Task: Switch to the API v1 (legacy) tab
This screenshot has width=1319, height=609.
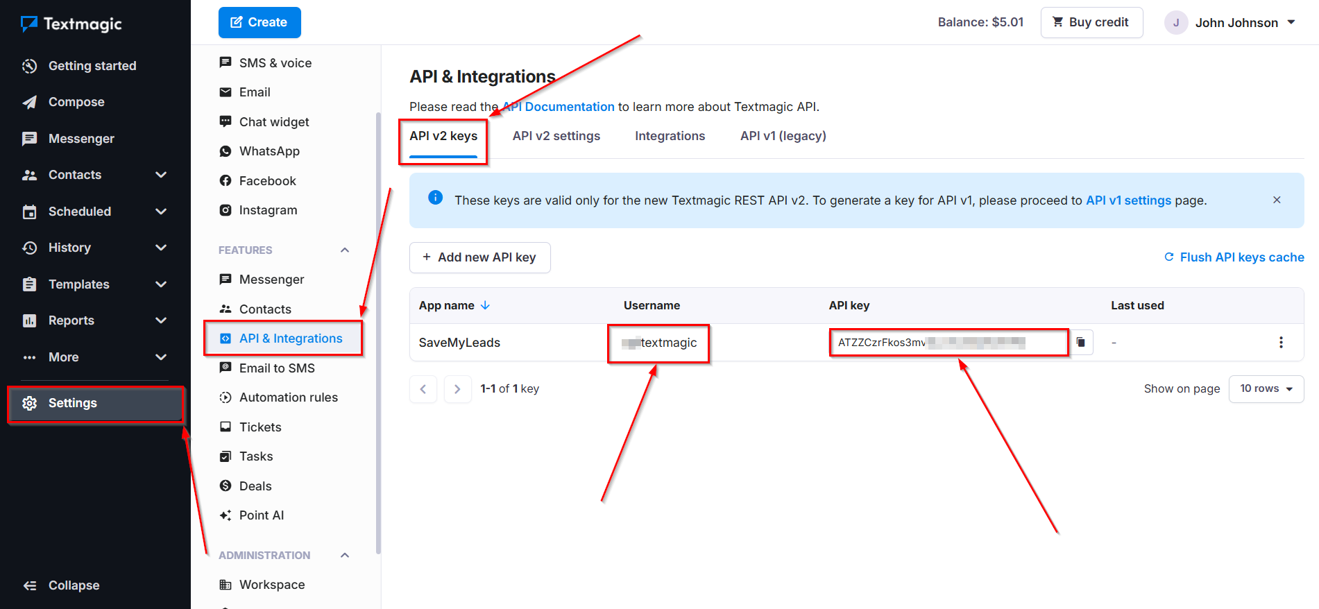Action: coord(783,136)
